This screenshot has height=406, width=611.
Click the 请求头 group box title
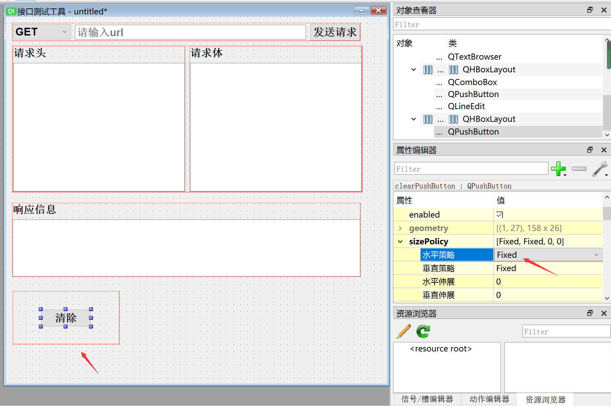[x=30, y=53]
